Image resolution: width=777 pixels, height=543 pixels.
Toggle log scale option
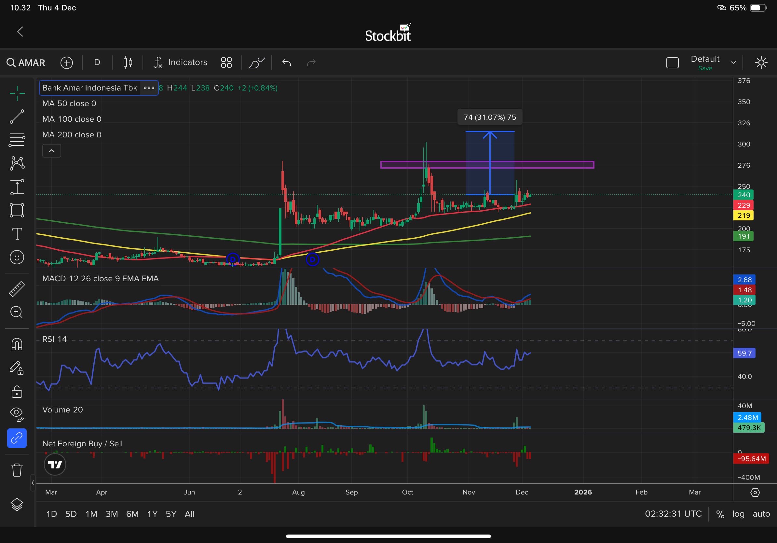coord(738,514)
